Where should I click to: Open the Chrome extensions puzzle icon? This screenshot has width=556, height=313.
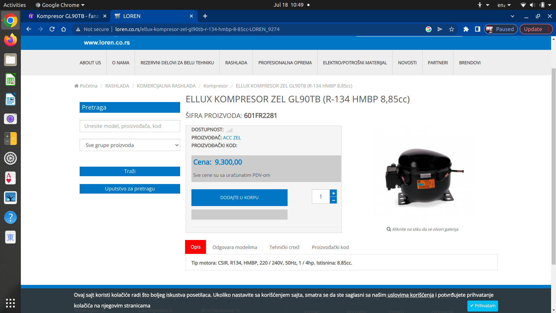(x=466, y=29)
